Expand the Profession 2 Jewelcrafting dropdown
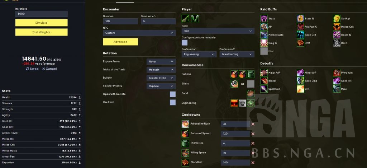The image size is (367, 168). (237, 54)
